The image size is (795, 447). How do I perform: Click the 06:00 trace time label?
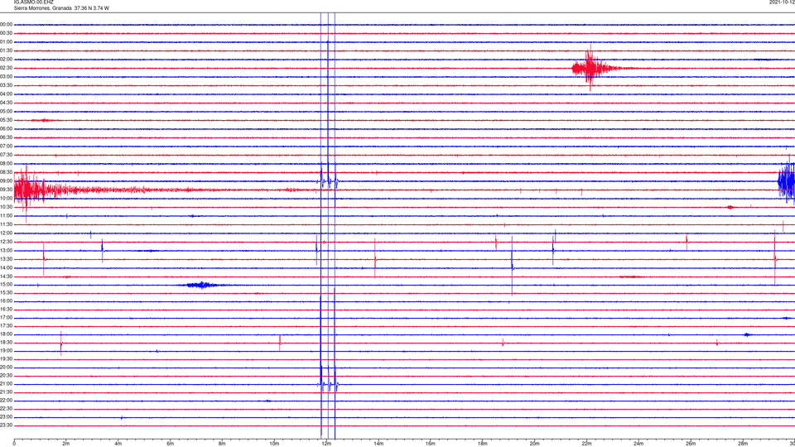coord(6,129)
